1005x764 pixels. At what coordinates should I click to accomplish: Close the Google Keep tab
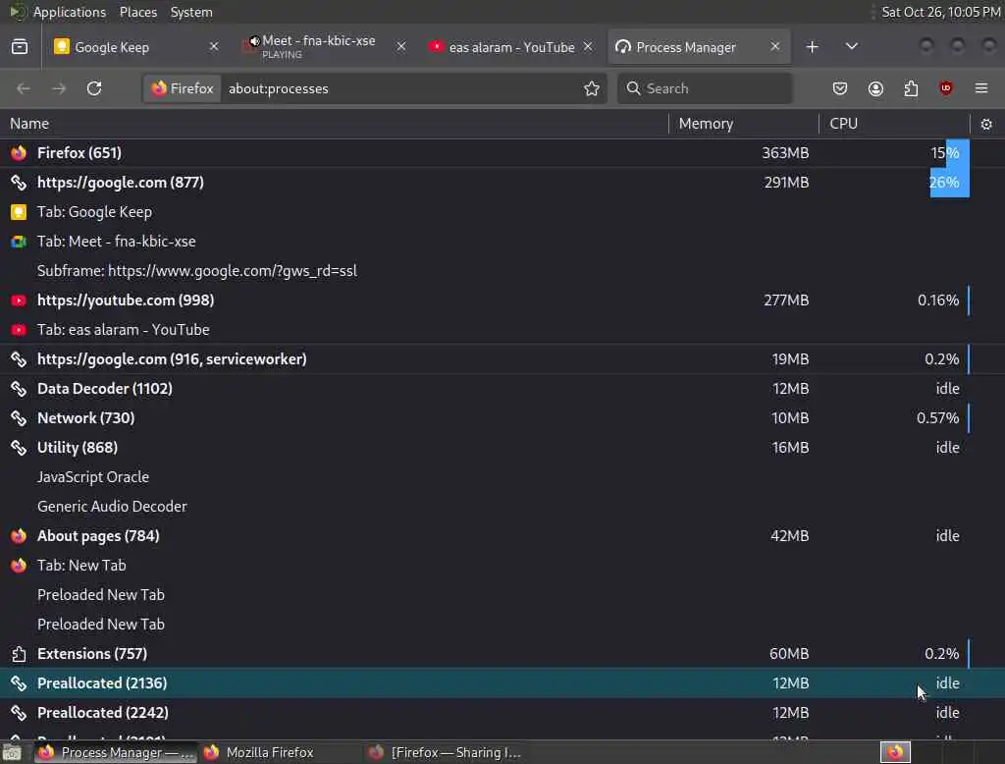[x=214, y=47]
